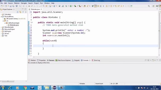161x90 pixels.
Task: Jump to Previous Annotation icon
Action: (111, 6)
